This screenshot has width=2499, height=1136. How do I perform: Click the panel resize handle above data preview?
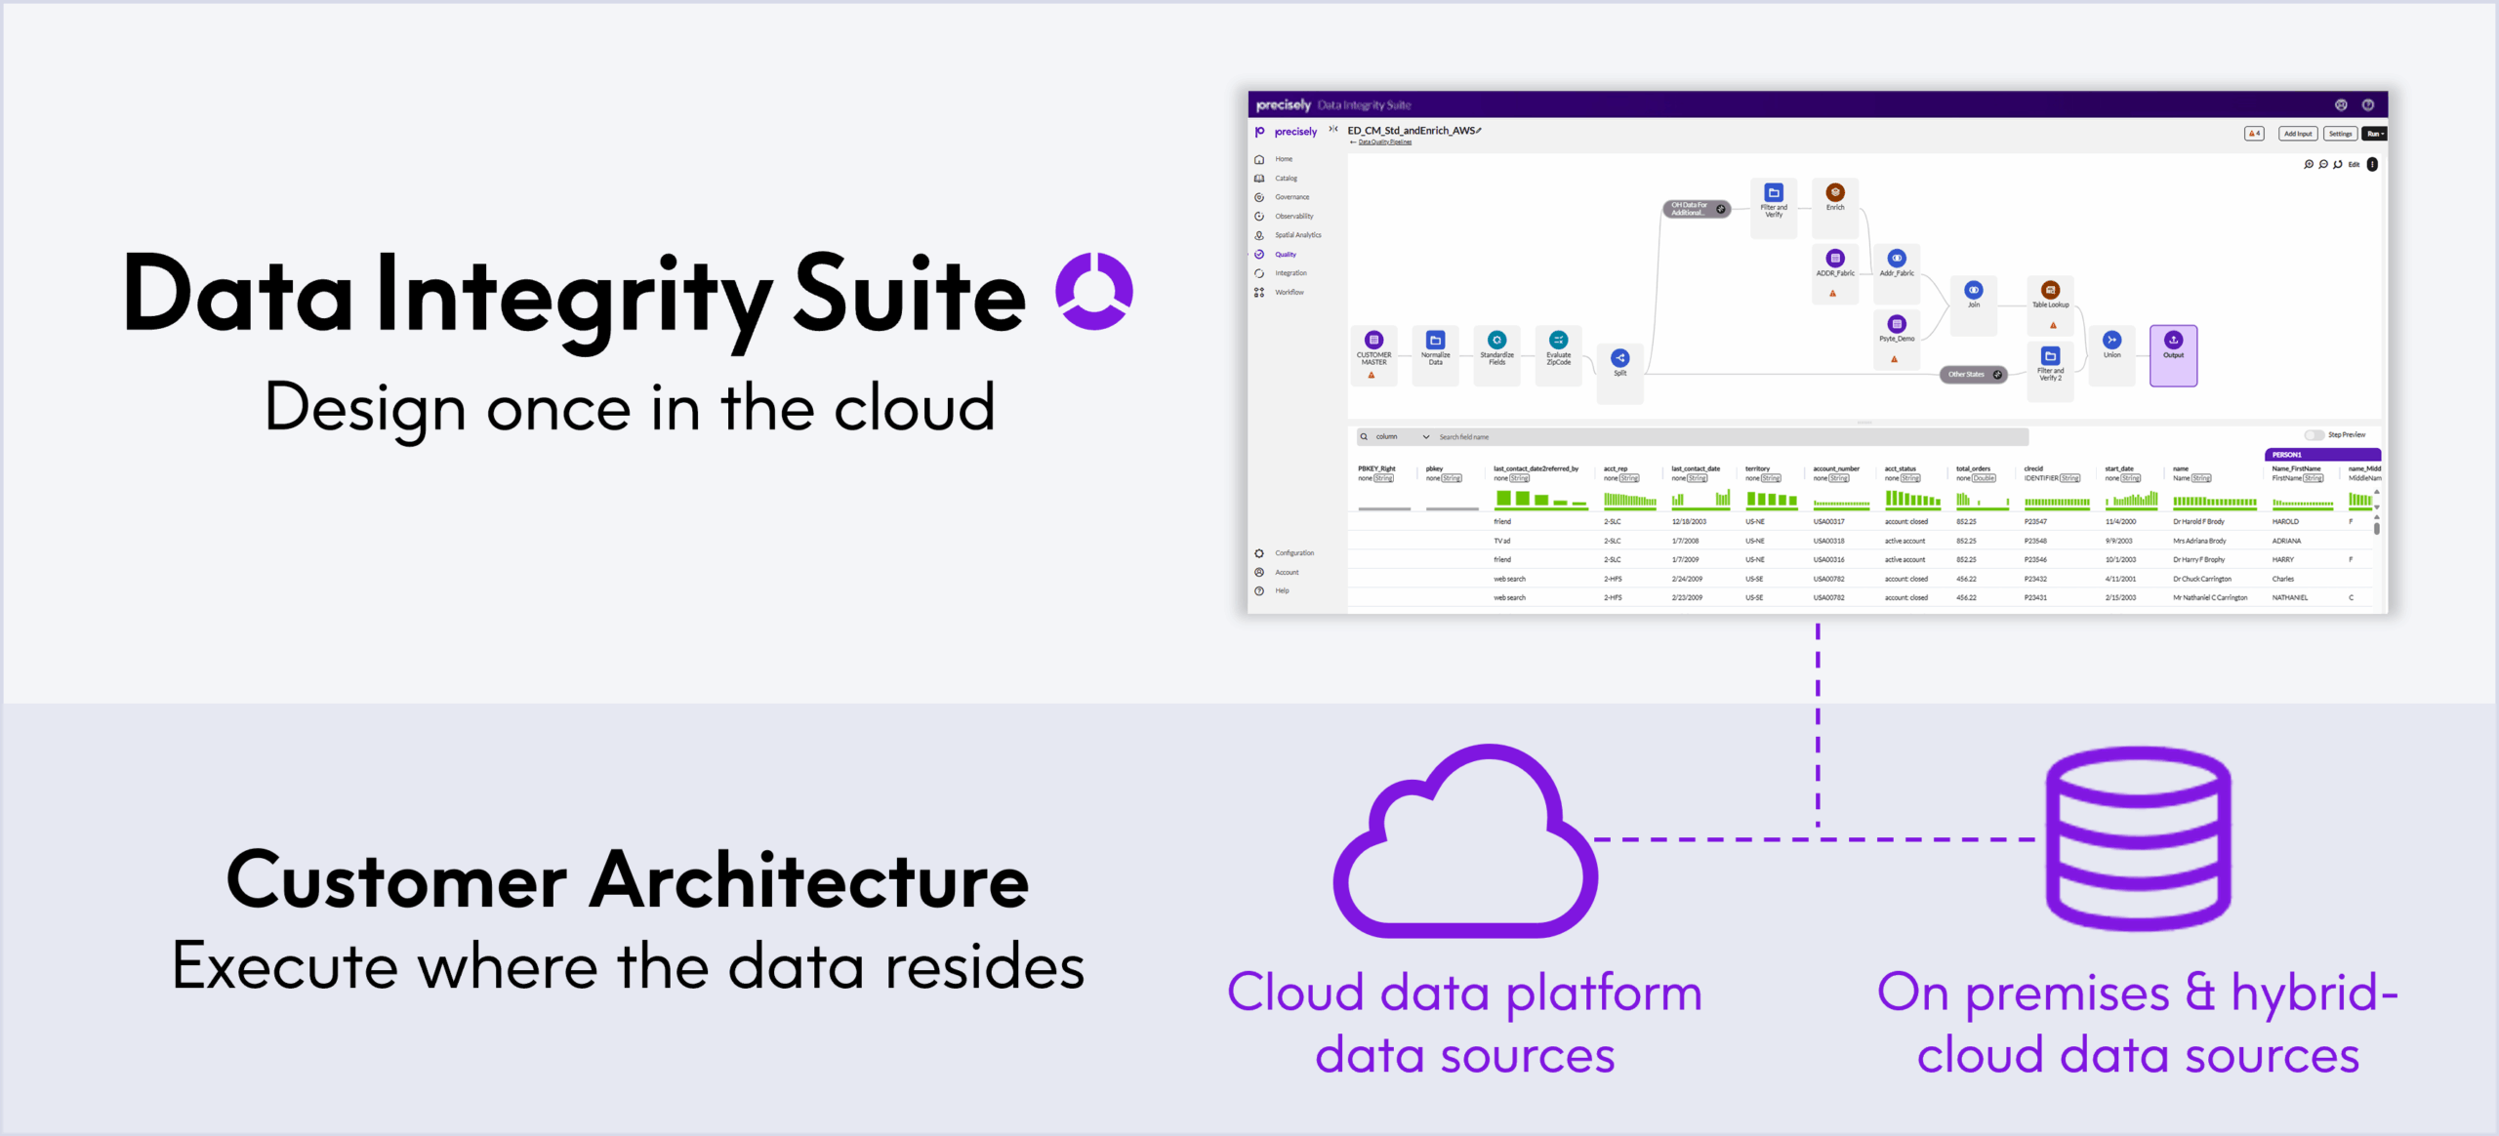(1864, 423)
